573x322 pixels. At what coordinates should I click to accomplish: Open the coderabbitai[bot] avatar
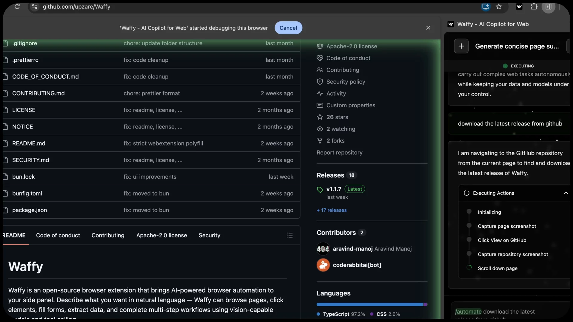pos(323,265)
